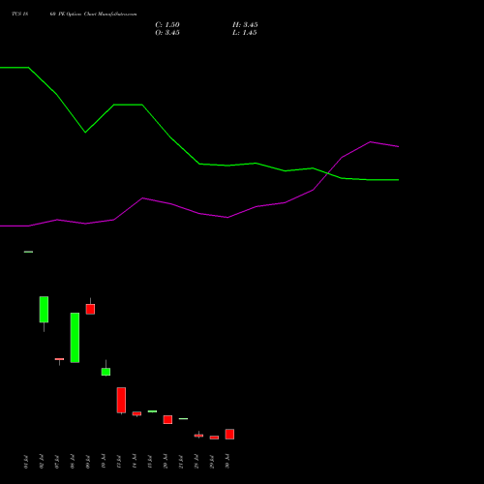
Task: Select the '01 Jul' date label on the axis
Action: pos(26,462)
